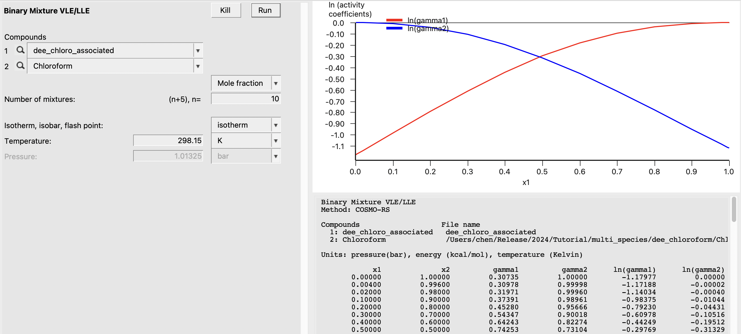741x334 pixels.
Task: Open the temperature unit K dropdown
Action: tap(275, 141)
